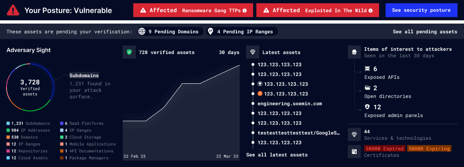Follow the See all pending assets link
Image resolution: width=464 pixels, height=167 pixels.
[x=425, y=32]
